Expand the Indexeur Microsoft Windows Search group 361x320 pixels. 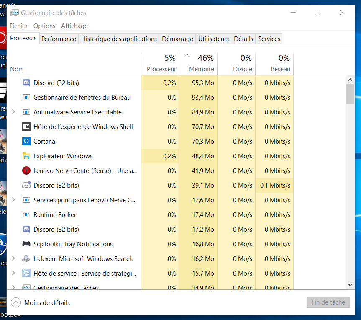pyautogui.click(x=13, y=259)
